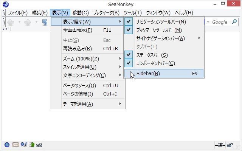Collapse the menu bar grippy handle
Viewport: 242px width, 151px height.
coord(4,12)
